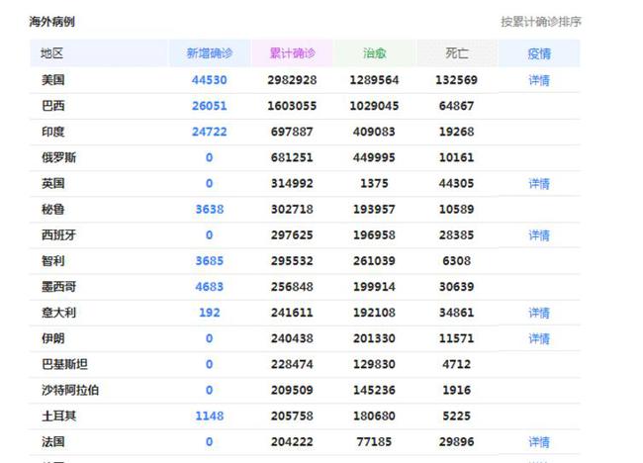This screenshot has height=463, width=643.
Task: Open 伊朗 details via 详情
Action: coord(538,338)
